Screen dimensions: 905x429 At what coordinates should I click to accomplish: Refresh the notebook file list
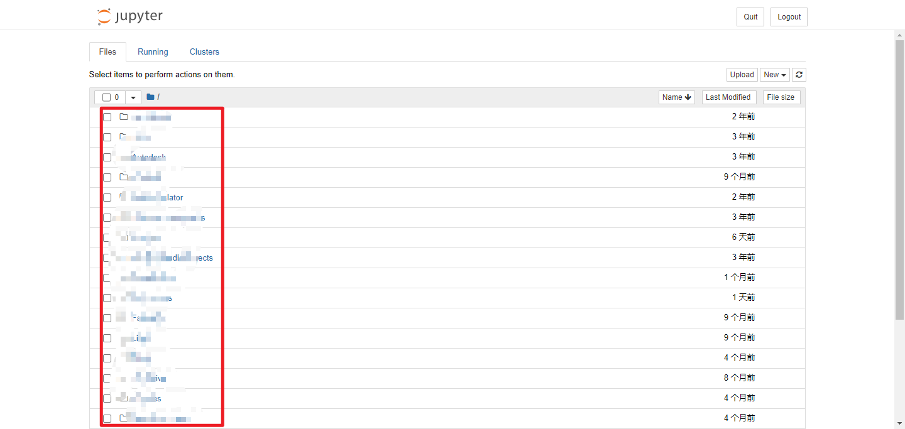point(799,75)
